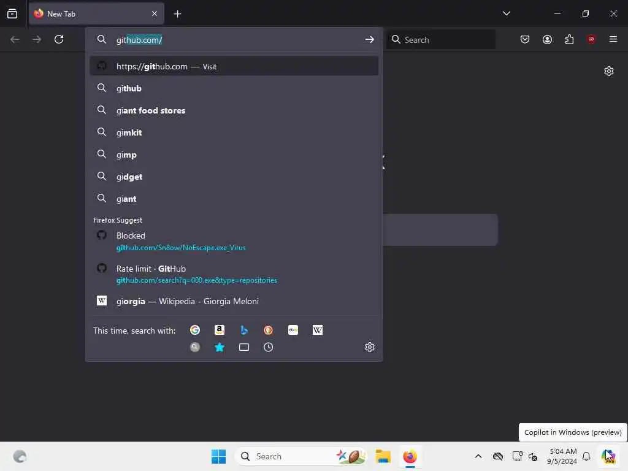This screenshot has width=628, height=471.
Task: Click Firefox icon in taskbar
Action: pos(410,456)
